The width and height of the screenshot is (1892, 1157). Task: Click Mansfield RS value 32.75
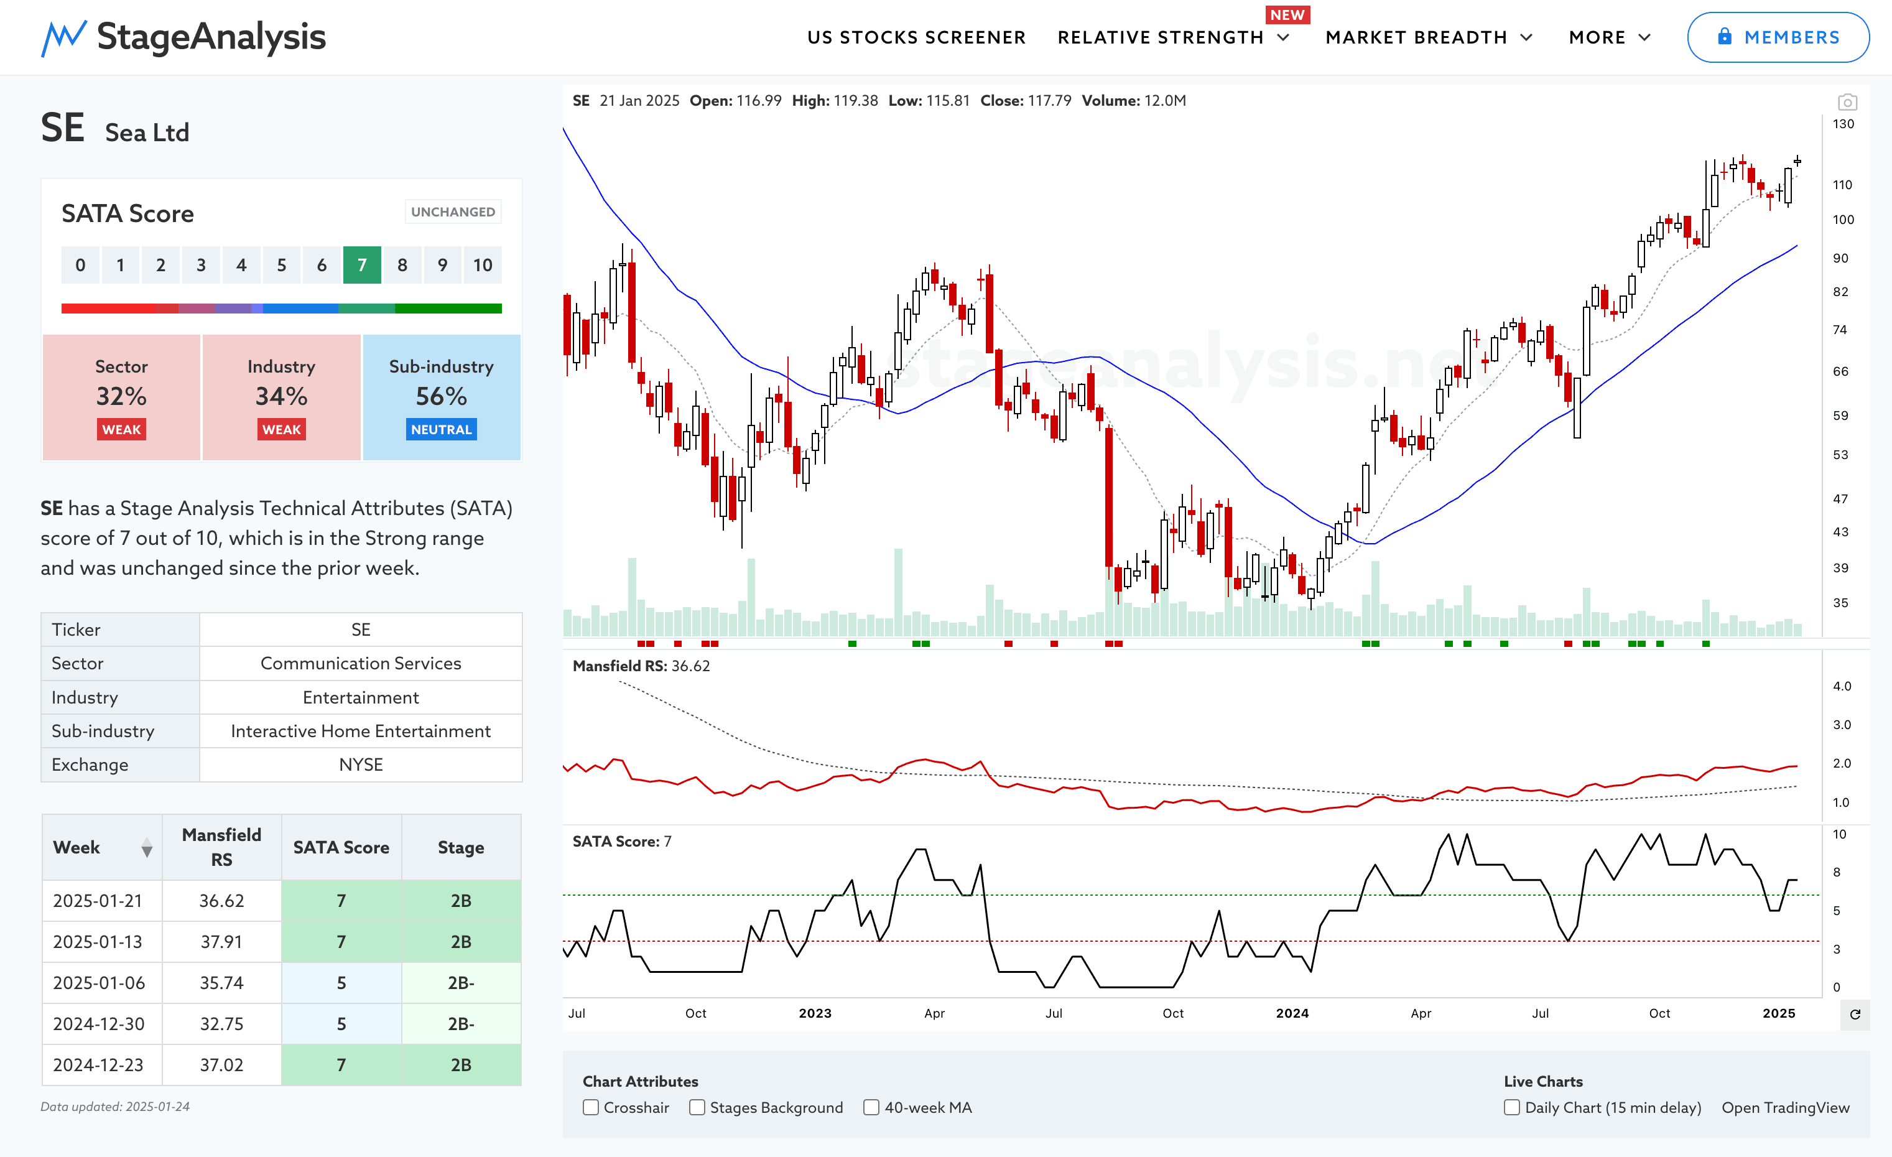click(x=222, y=1024)
